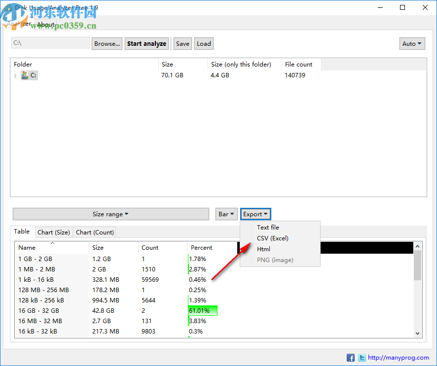
Task: Open the http://manyprog.com link
Action: (398, 358)
